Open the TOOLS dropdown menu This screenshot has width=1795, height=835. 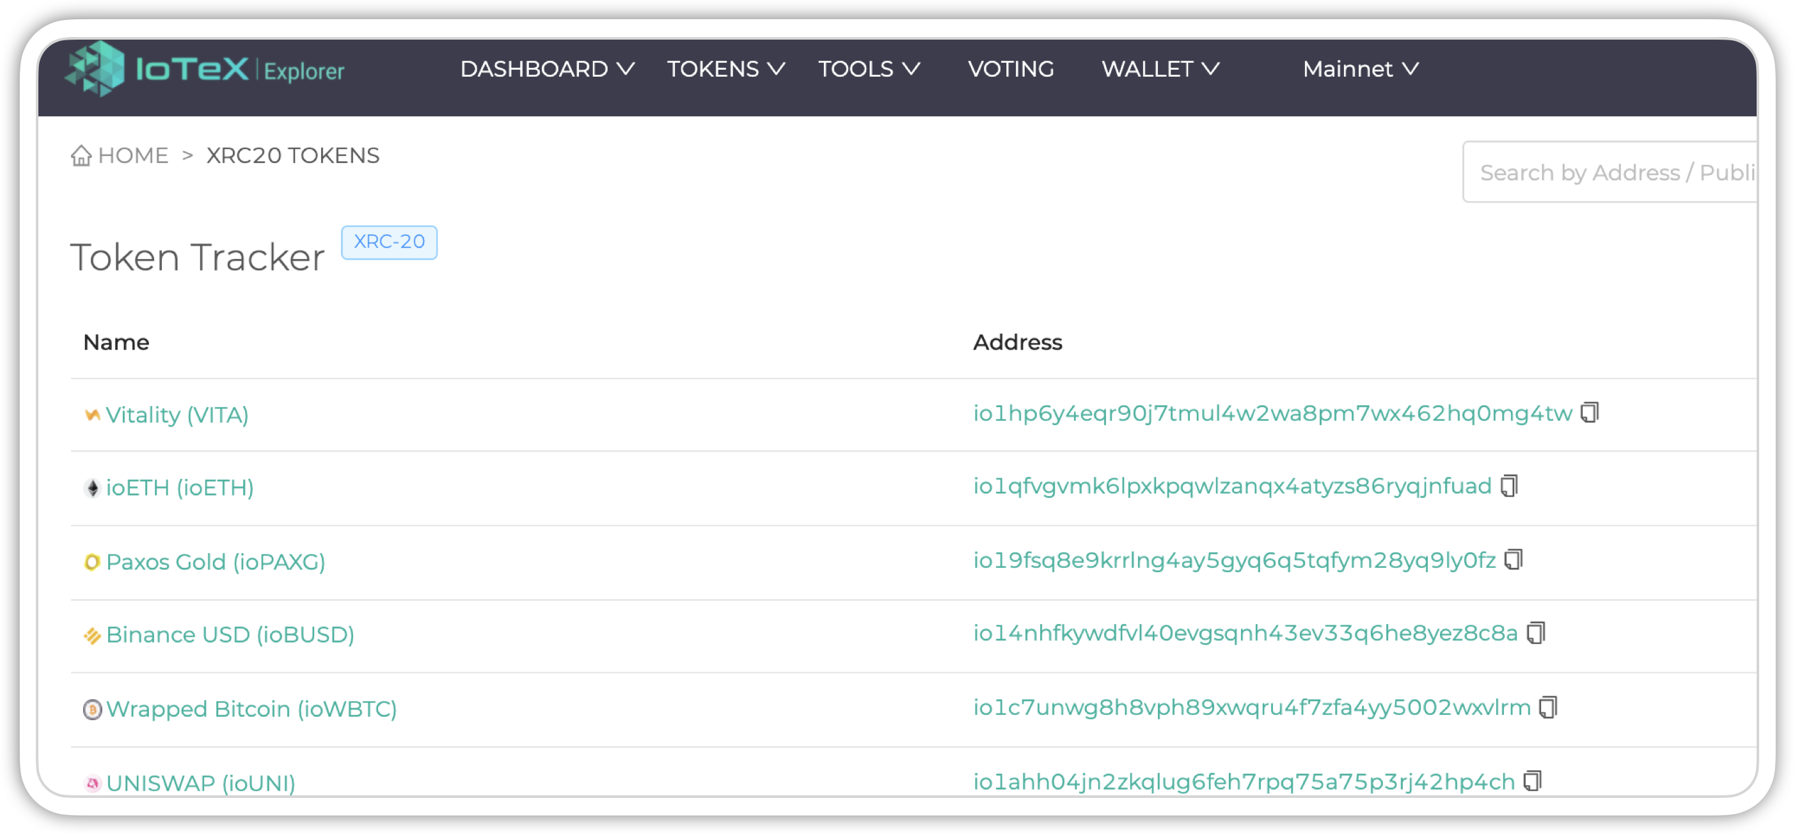coord(869,69)
